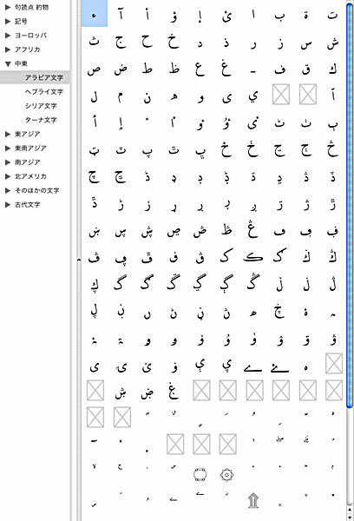Pick the alef with madda glyph آ
354x521 pixels.
point(121,15)
